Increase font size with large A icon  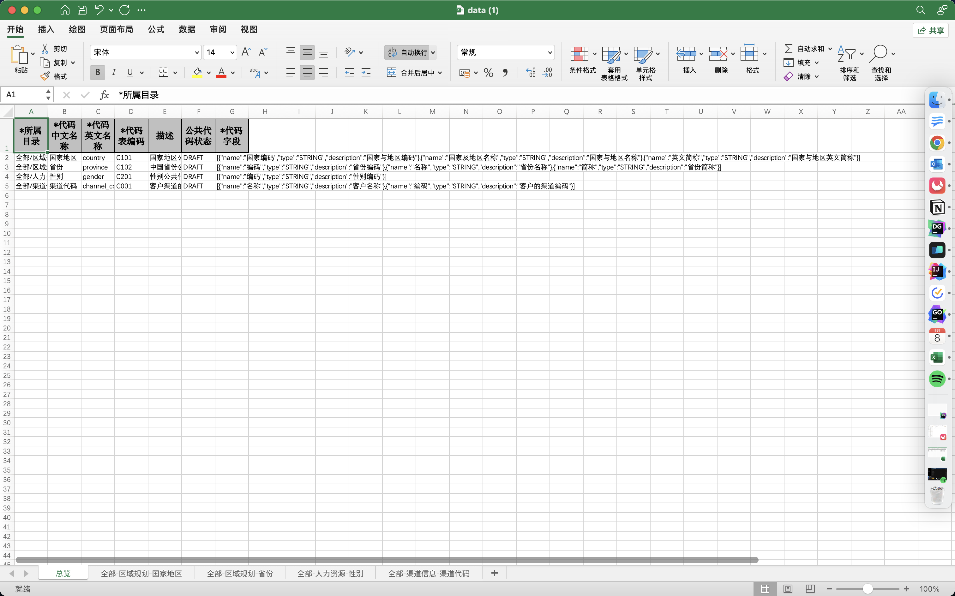tap(246, 52)
